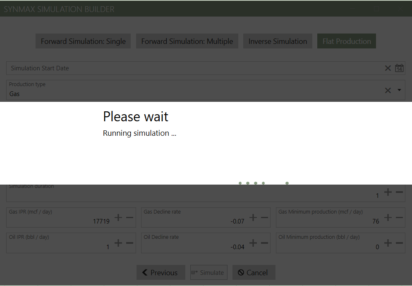Increase Simulation duration with plus icon
Viewport: 412px width, 286px height.
pos(388,192)
